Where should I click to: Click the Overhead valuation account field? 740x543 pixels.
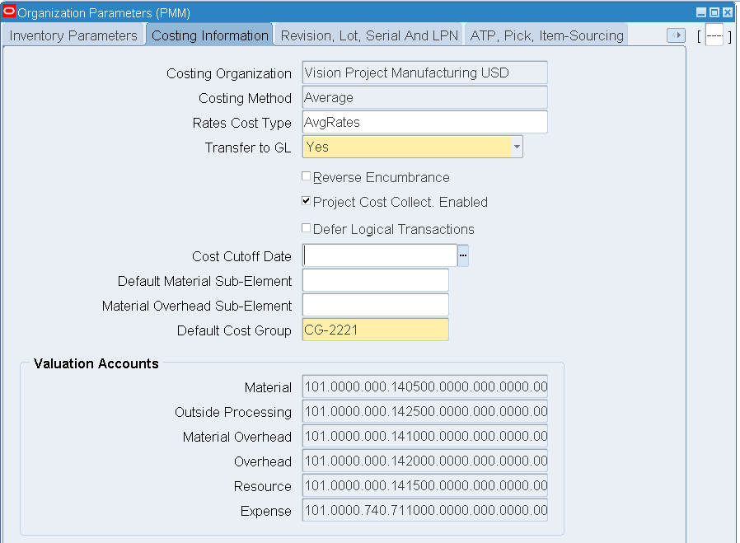(x=424, y=461)
